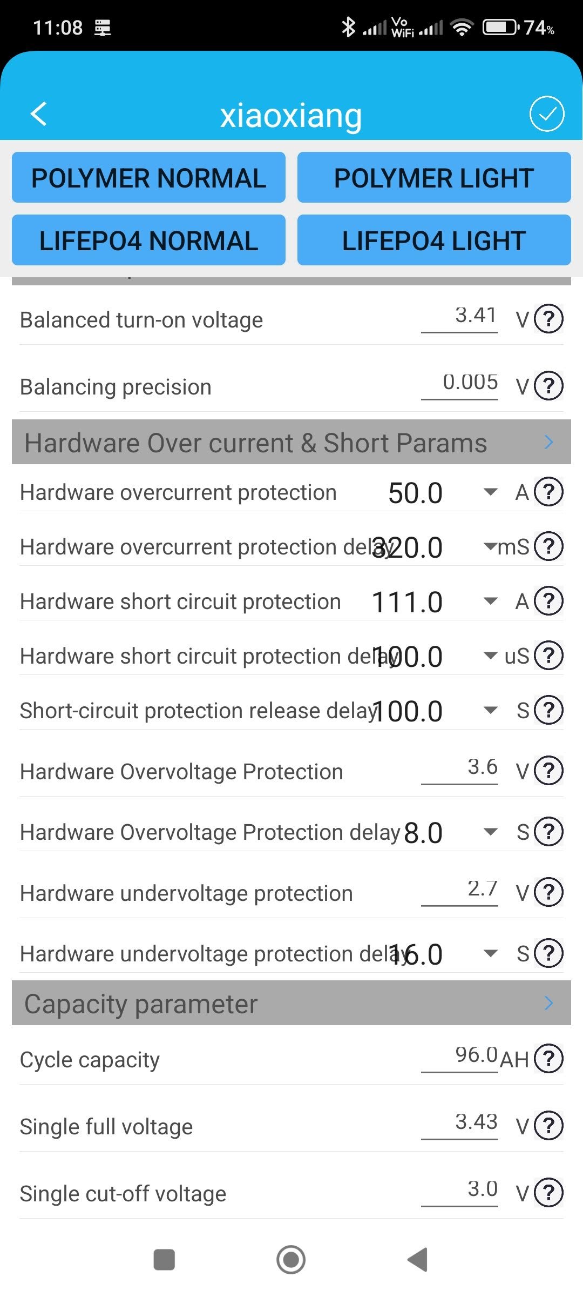Edit the Cycle capacity value field
Screen dimensions: 583x1297
tap(460, 1055)
